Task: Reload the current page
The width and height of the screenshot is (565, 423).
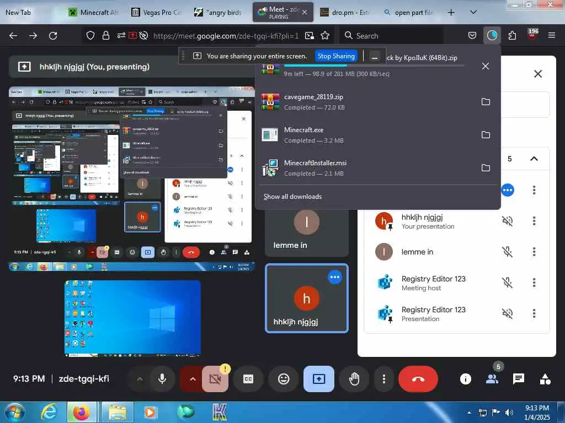Action: pyautogui.click(x=53, y=35)
